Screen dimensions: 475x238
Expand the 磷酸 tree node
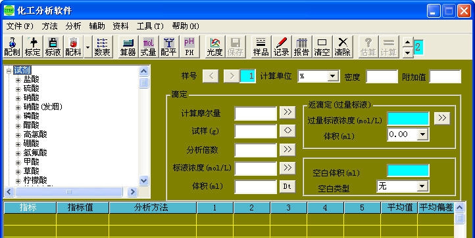pyautogui.click(x=18, y=117)
